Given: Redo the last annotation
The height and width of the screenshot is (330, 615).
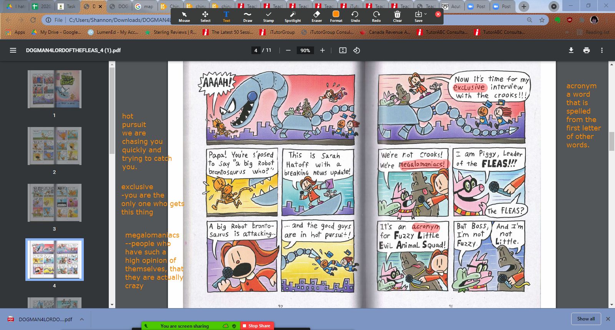Looking at the screenshot, I should [376, 16].
